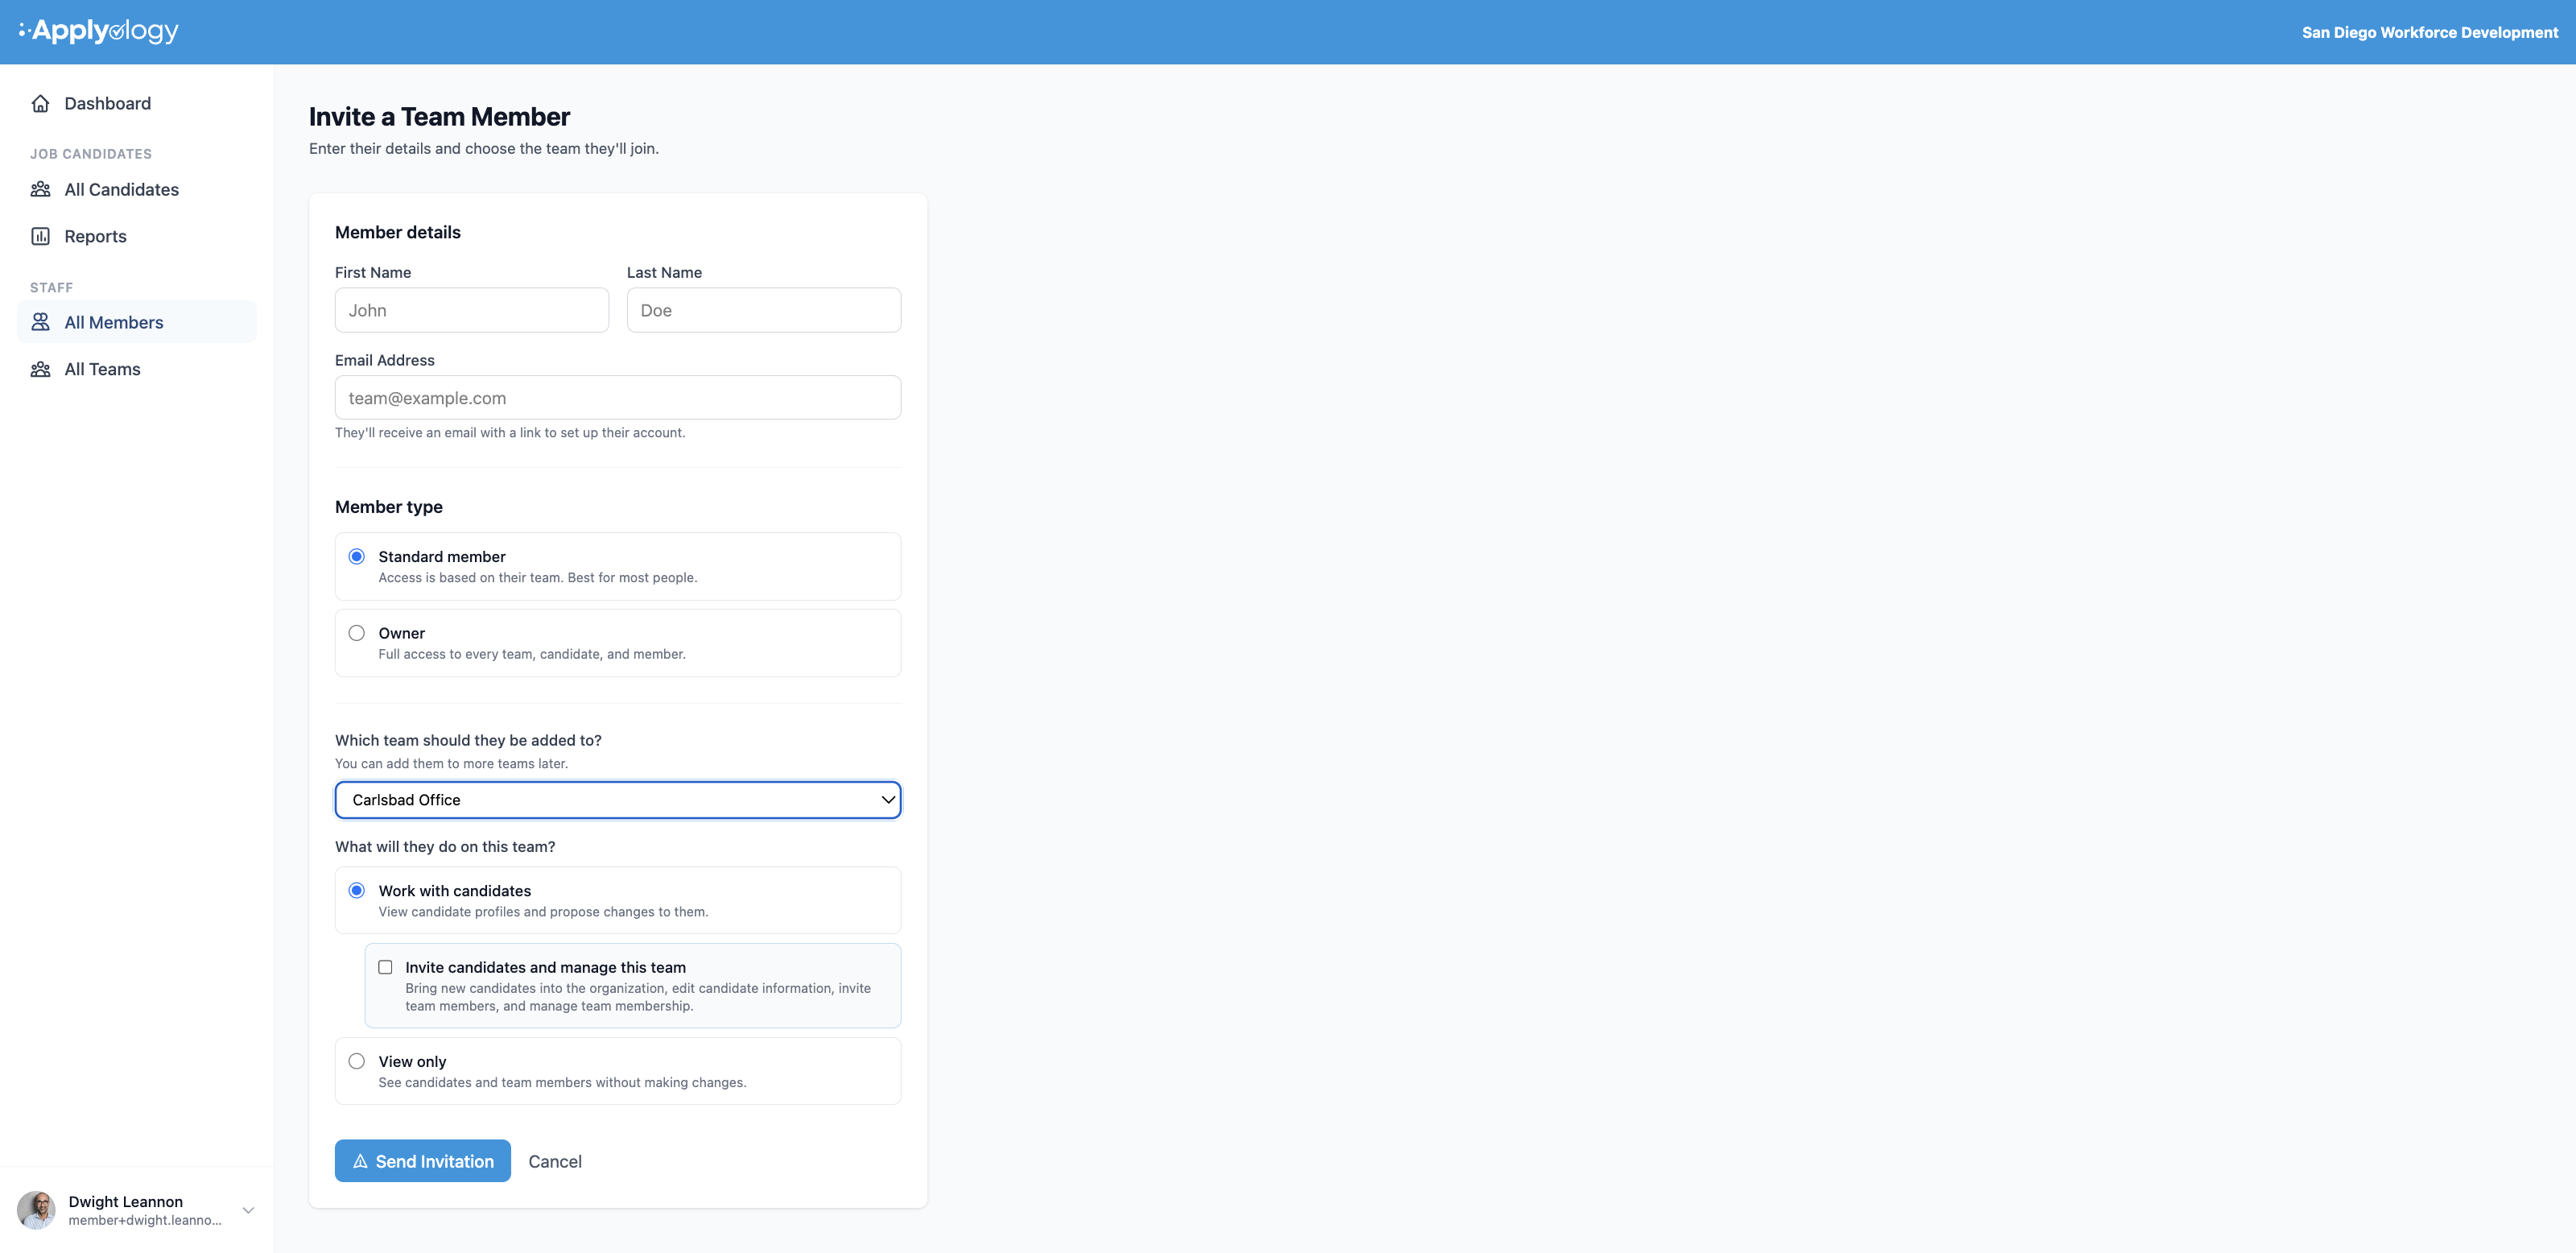
Task: Click the Reports chart icon
Action: tap(41, 236)
